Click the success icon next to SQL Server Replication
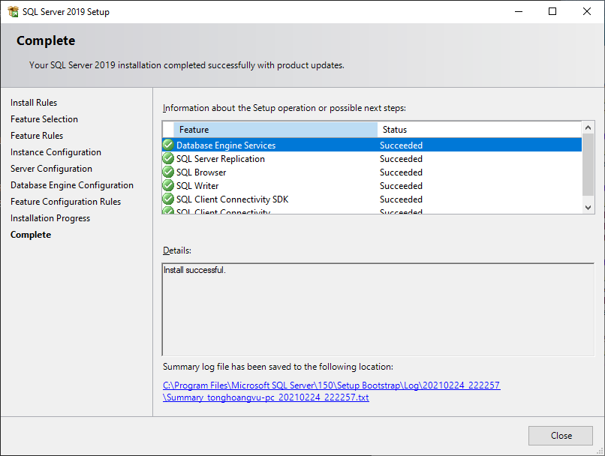Image resolution: width=605 pixels, height=456 pixels. click(167, 158)
